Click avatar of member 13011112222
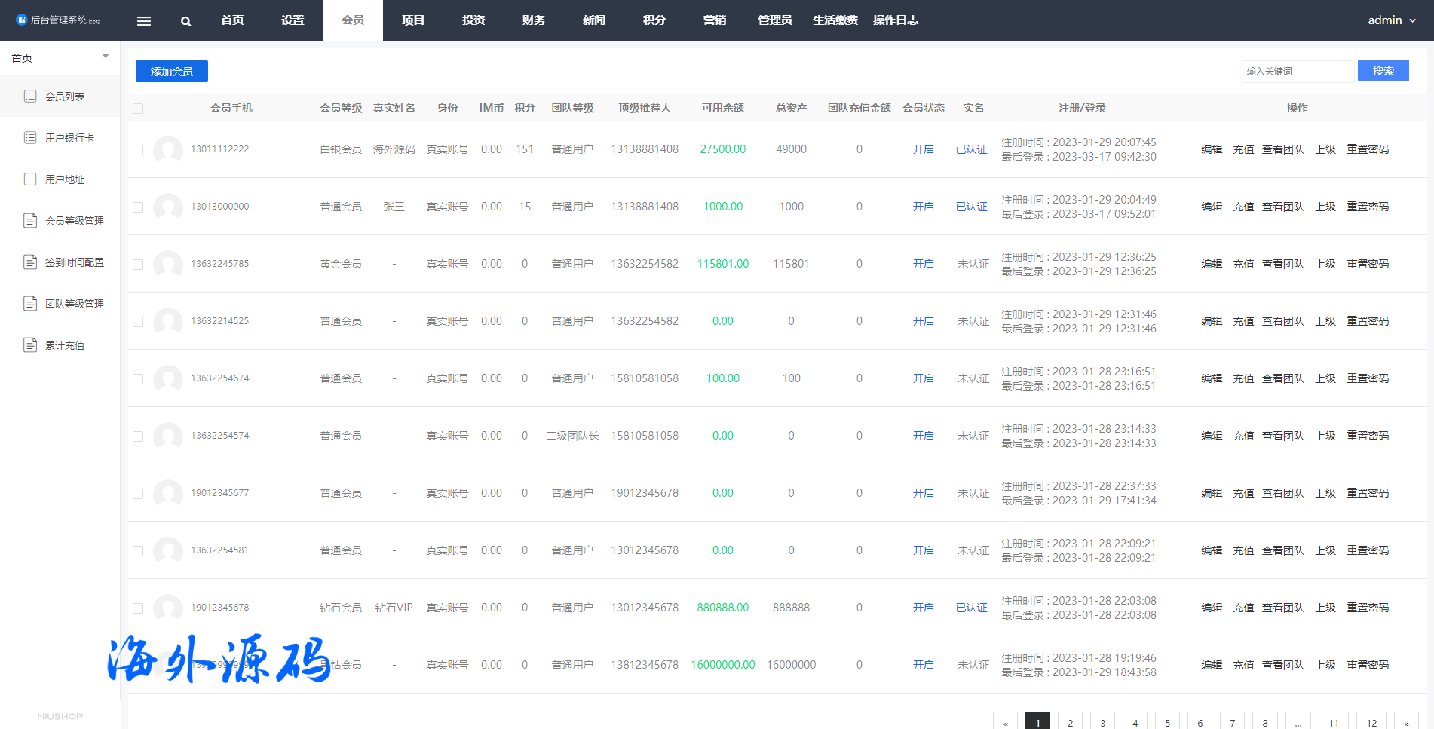Viewport: 1434px width, 729px height. coord(167,149)
